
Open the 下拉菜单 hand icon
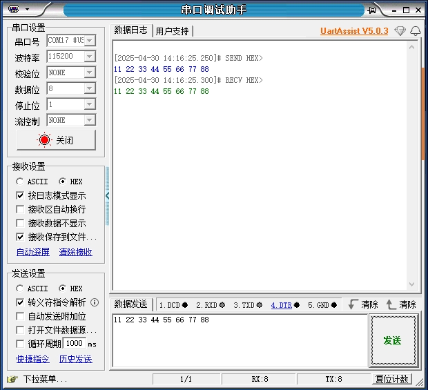tap(12, 379)
